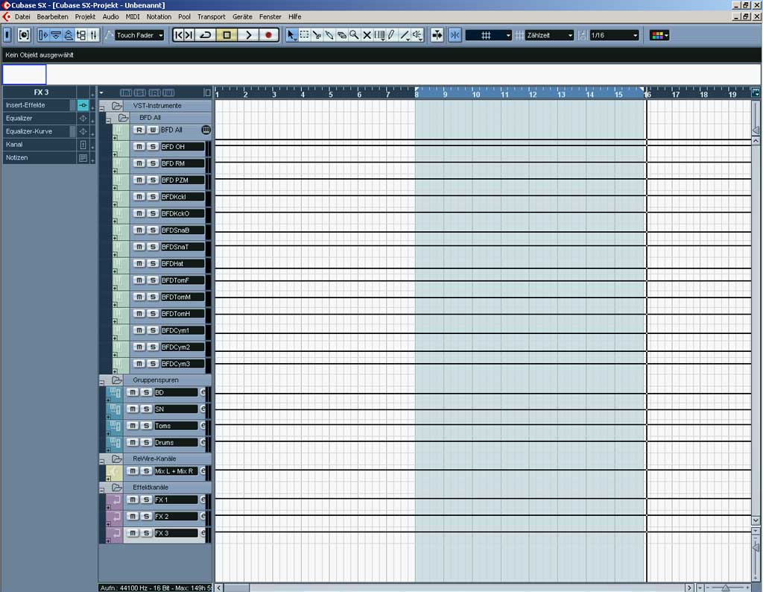Select the Zoom magnifier tool
Screen dimensions: 763x592
pyautogui.click(x=354, y=35)
